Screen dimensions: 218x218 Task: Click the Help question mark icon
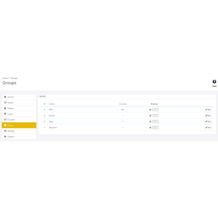pyautogui.click(x=214, y=82)
